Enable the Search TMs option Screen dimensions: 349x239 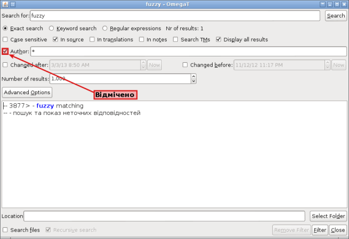176,39
